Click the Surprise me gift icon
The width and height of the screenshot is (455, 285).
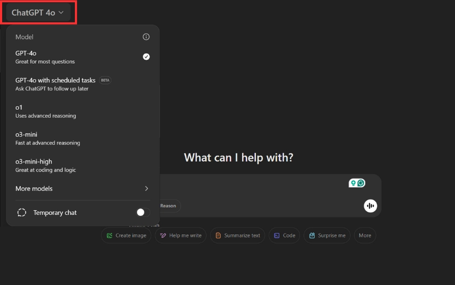tap(312, 235)
